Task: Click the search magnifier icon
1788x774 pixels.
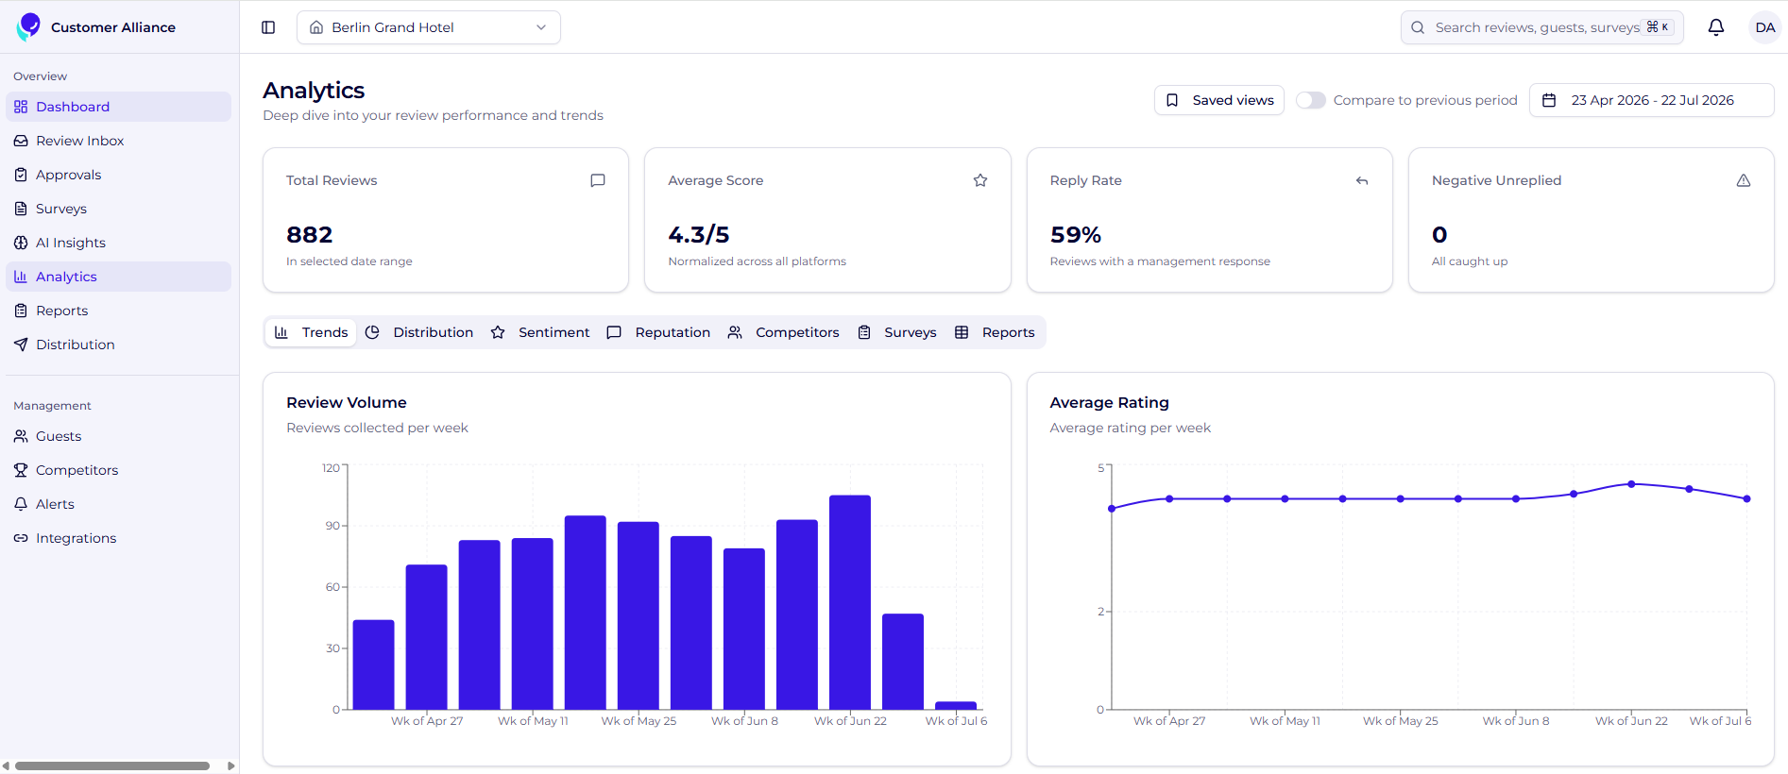Action: [1418, 27]
